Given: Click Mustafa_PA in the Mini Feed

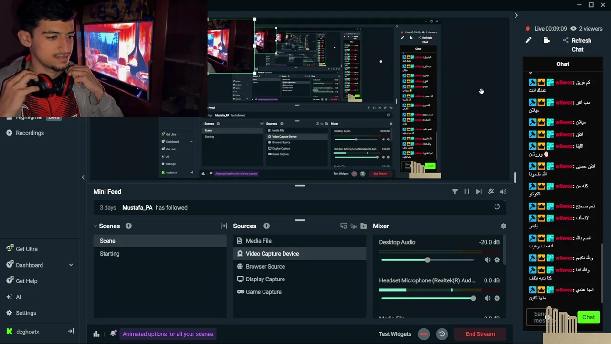Looking at the screenshot, I should tap(137, 207).
